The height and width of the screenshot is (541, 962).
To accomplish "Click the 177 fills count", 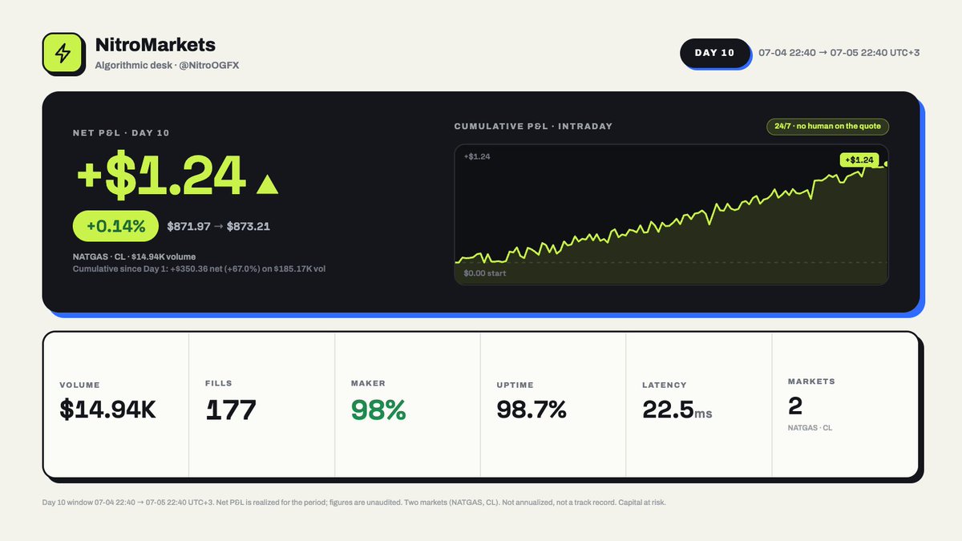I will pos(231,410).
